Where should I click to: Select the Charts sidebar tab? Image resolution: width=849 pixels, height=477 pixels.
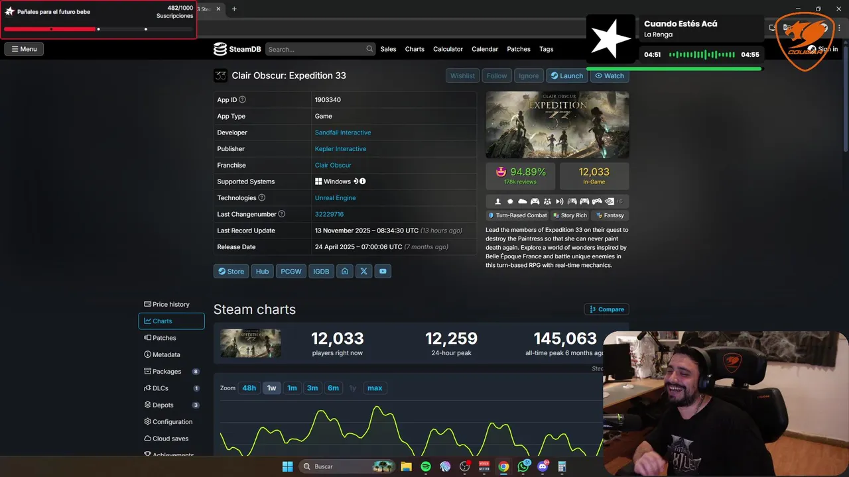tap(171, 321)
